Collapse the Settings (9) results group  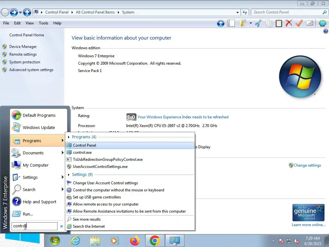tap(69, 175)
